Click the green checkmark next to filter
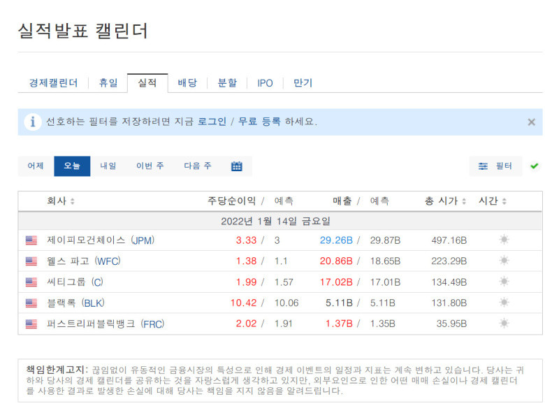The height and width of the screenshot is (413, 545). (535, 166)
